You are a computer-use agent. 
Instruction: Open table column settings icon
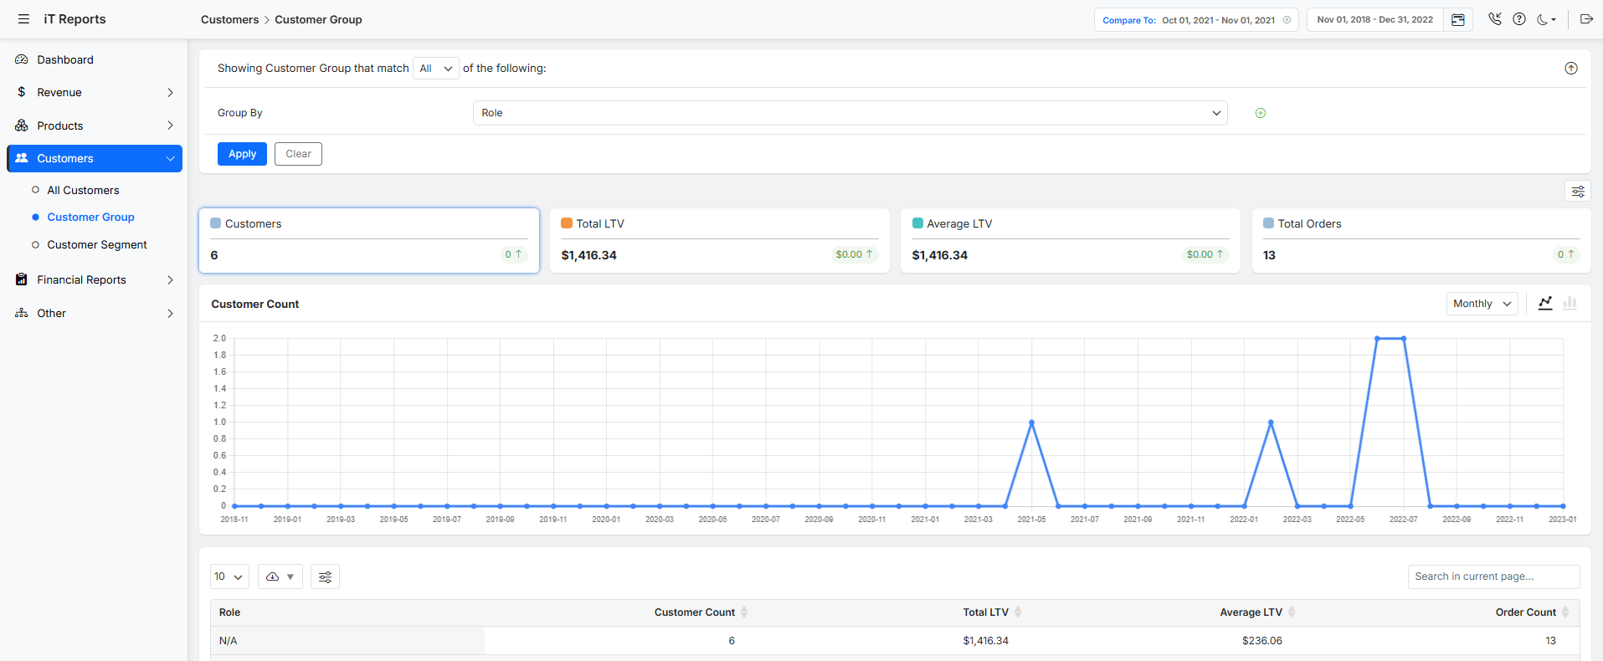(x=325, y=576)
